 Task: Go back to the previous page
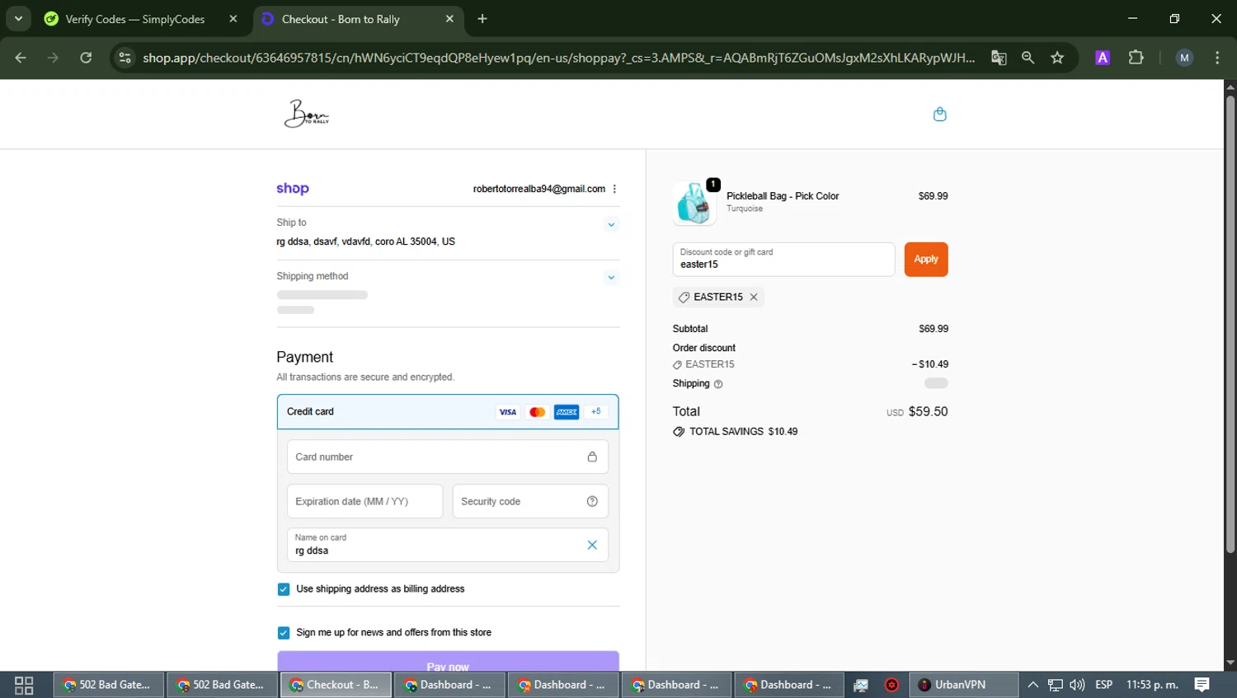pos(21,58)
